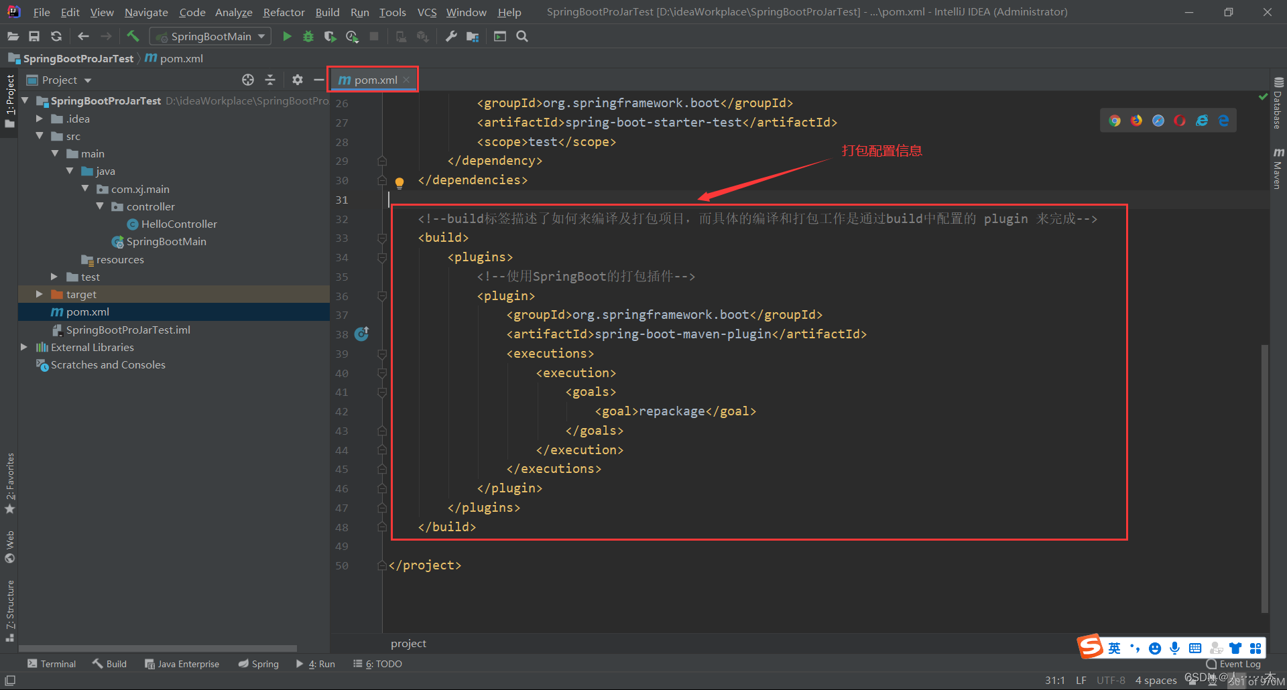Fold the plugin tag on line 36
Screen dimensions: 1287x690
coord(382,296)
